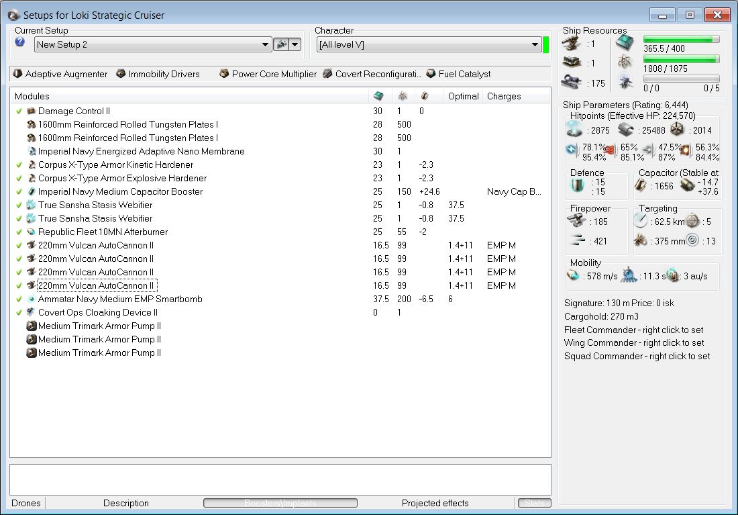Click the Republic Fleet 10MN Afterburner icon
Image resolution: width=738 pixels, height=515 pixels.
[31, 232]
